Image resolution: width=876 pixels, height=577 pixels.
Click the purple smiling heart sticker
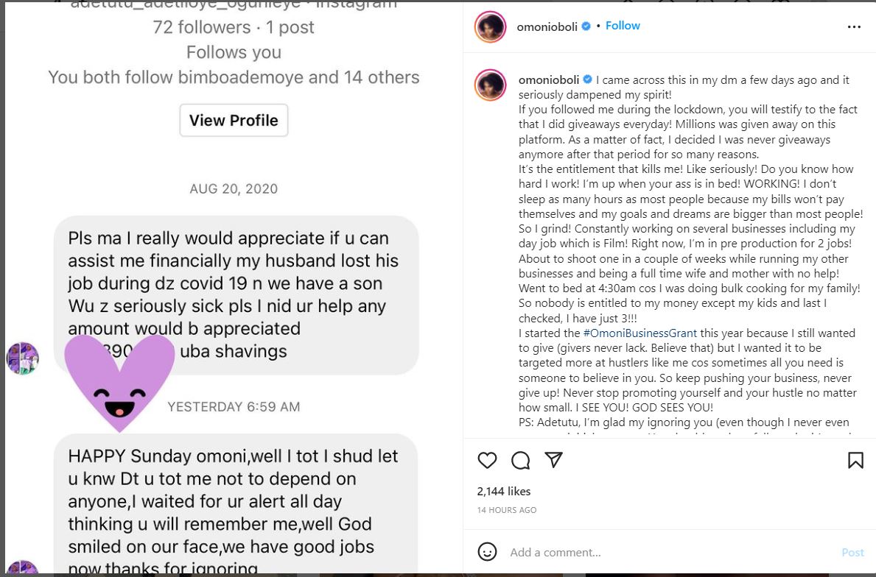coord(119,380)
